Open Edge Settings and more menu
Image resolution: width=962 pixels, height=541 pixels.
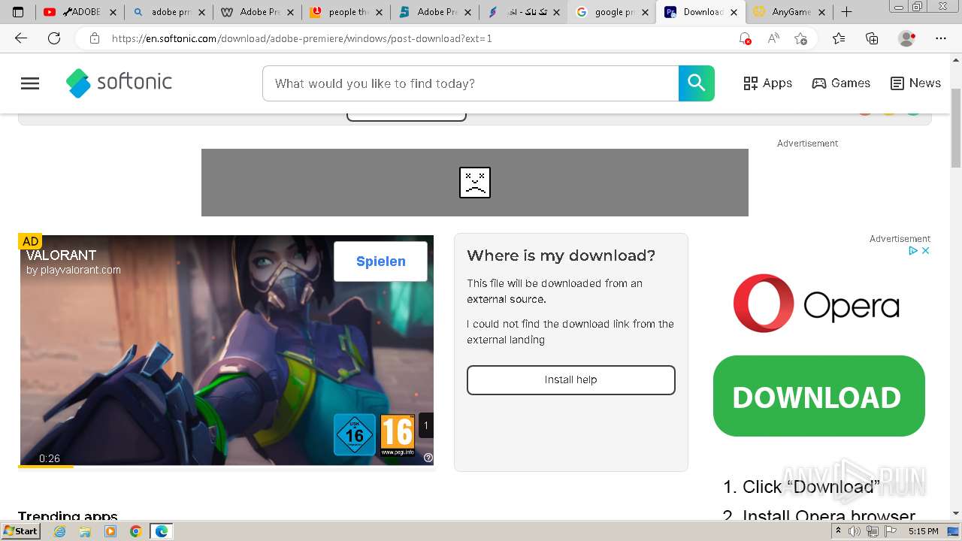click(941, 38)
